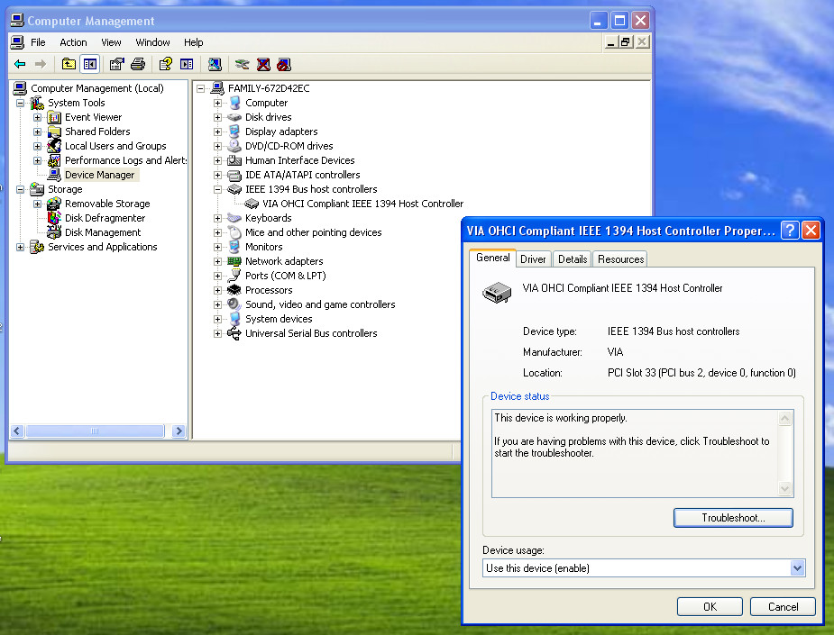Click the device status box scroll-down arrow

click(785, 488)
